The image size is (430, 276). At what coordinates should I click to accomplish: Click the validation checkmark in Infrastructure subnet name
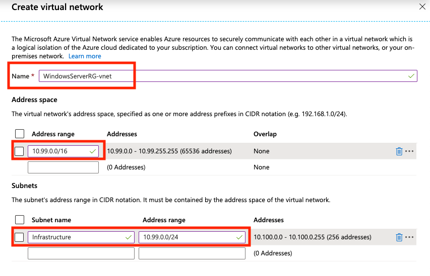coord(128,237)
